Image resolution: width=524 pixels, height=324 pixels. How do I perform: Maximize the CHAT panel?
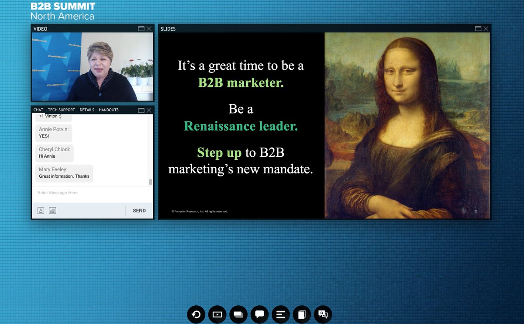click(x=141, y=110)
